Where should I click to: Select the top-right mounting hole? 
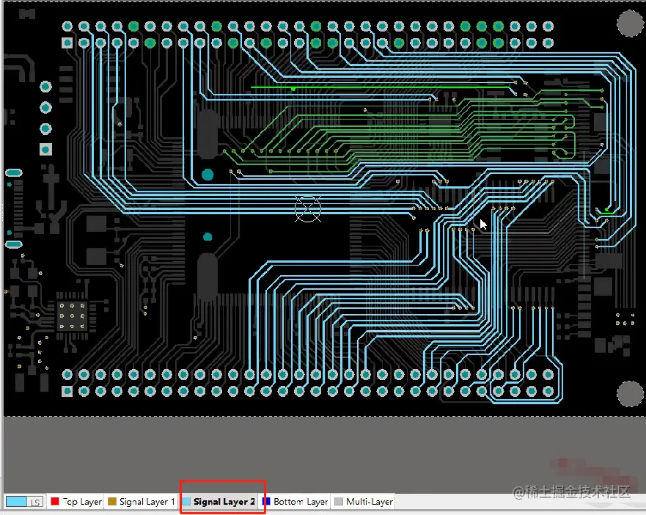630,23
